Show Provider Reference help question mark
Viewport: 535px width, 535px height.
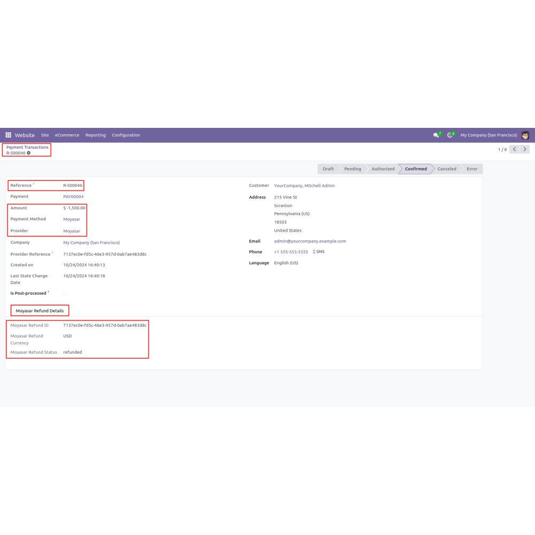tap(52, 253)
